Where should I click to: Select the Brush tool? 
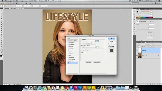click(2, 25)
